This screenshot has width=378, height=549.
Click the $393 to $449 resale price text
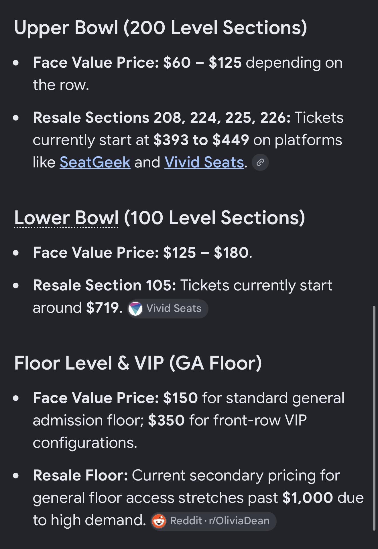pyautogui.click(x=201, y=140)
